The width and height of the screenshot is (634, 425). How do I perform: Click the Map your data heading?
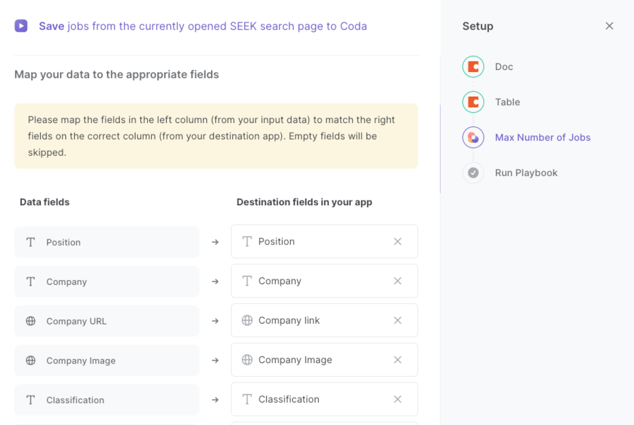116,75
